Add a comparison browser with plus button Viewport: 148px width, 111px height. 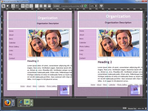coord(32,104)
